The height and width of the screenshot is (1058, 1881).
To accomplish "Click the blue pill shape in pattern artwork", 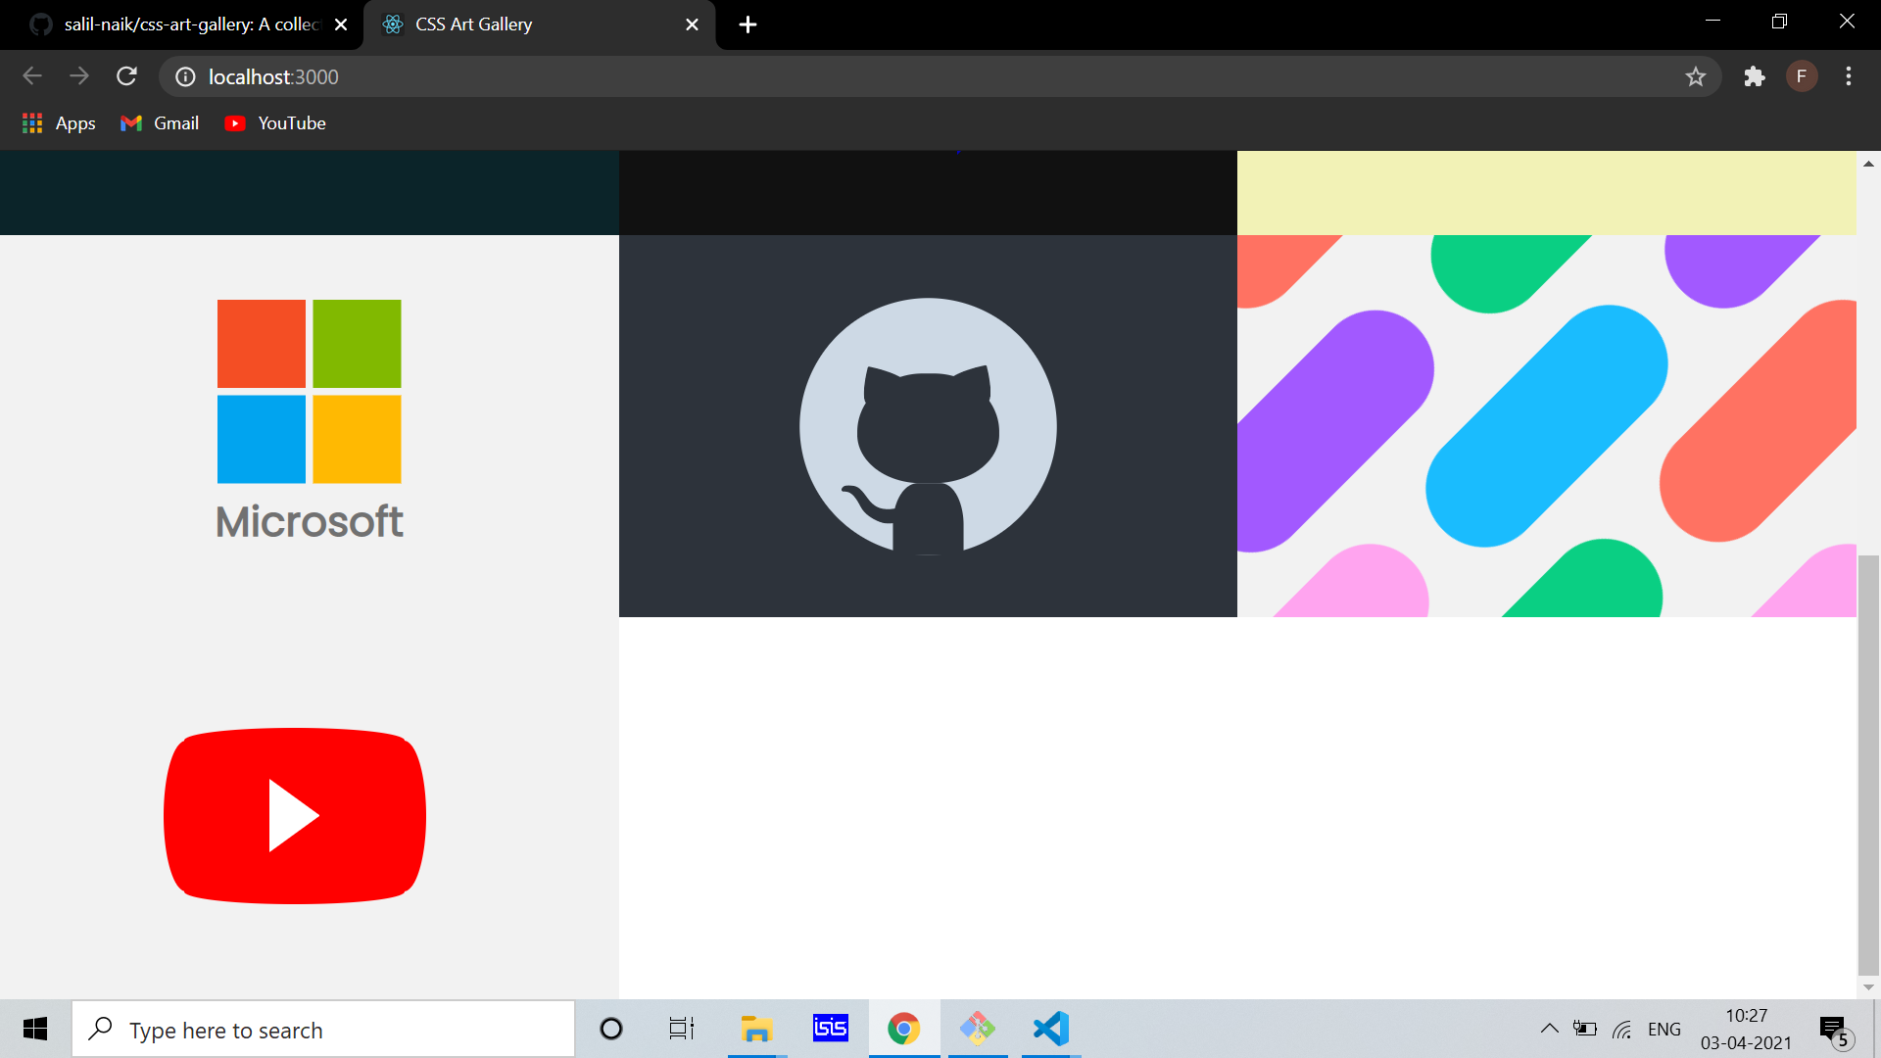I will click(1546, 426).
